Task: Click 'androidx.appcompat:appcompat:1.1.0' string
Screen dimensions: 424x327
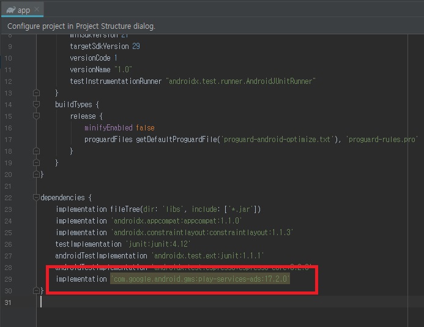Action: point(176,221)
